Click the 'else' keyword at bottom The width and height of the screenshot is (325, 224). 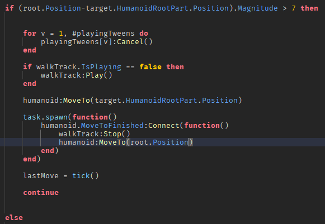[x=14, y=218]
